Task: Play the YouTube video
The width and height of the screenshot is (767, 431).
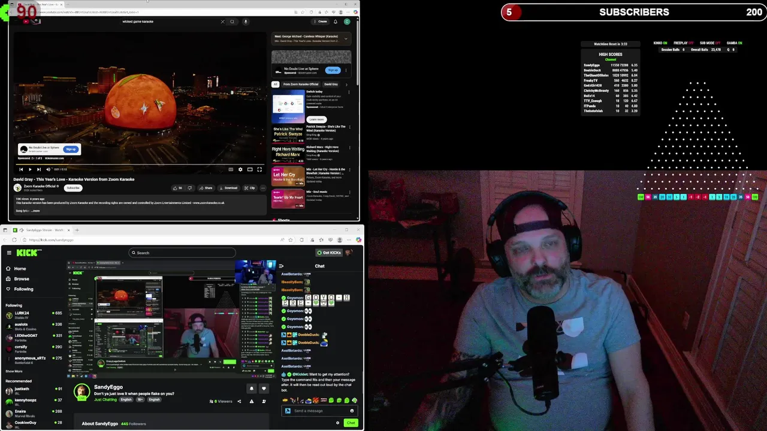Action: tap(29, 169)
